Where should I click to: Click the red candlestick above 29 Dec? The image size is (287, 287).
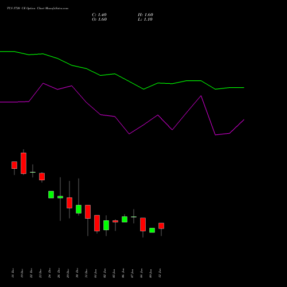pos(69,203)
